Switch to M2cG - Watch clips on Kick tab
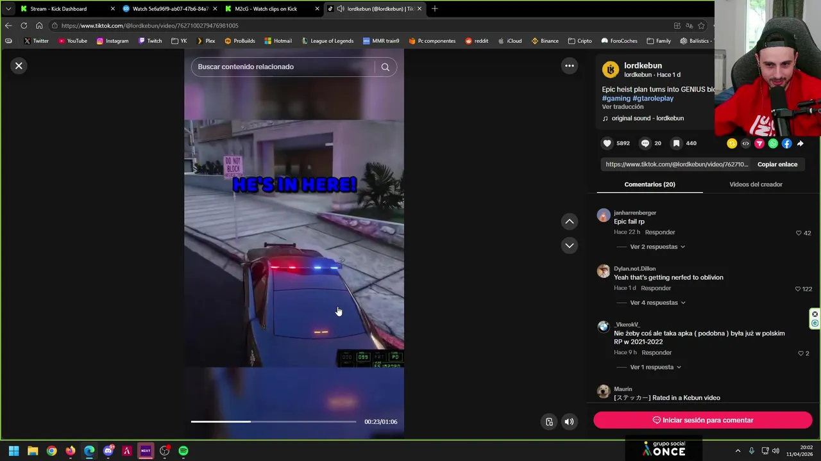 point(272,9)
